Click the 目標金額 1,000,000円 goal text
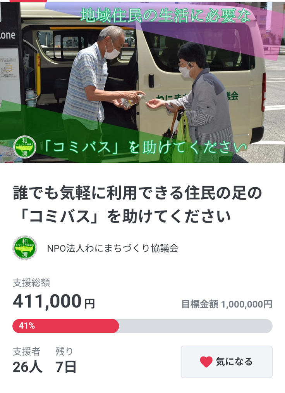This screenshot has width=285, height=393. (227, 304)
